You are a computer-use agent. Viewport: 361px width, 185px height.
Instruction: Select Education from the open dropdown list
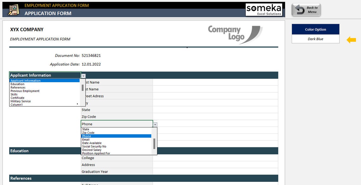pyautogui.click(x=17, y=84)
